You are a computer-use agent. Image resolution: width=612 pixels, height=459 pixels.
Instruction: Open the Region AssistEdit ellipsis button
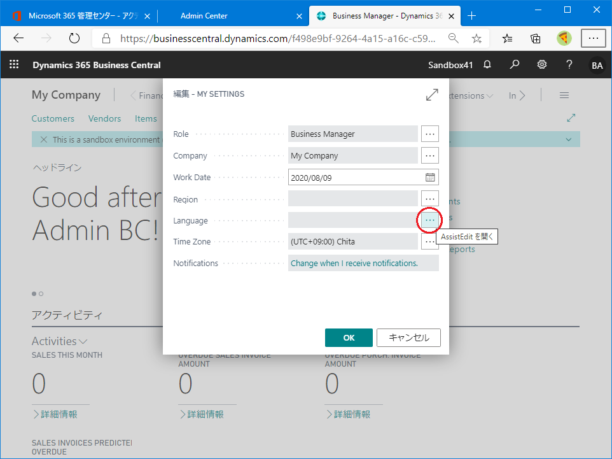coord(429,199)
